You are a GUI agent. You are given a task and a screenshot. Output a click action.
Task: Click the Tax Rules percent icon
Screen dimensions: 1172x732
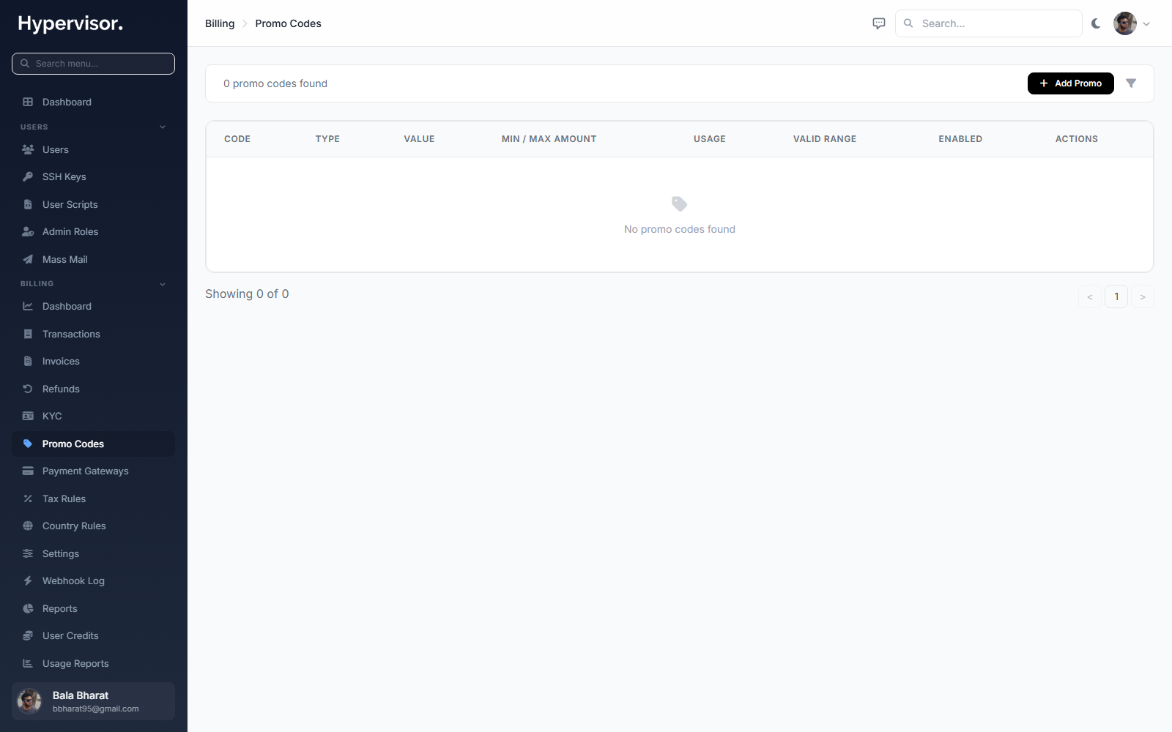coord(28,498)
